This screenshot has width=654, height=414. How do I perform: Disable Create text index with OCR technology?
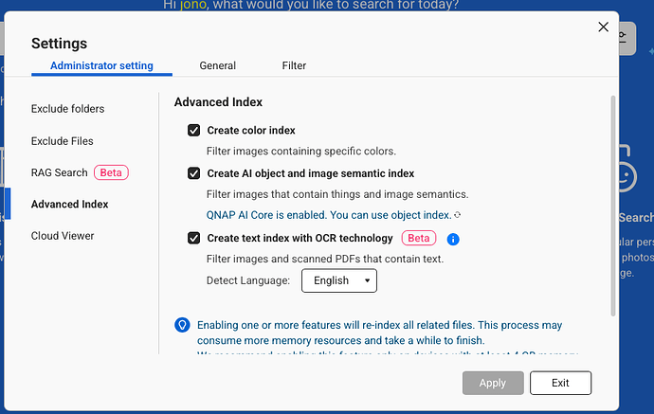[x=194, y=238]
